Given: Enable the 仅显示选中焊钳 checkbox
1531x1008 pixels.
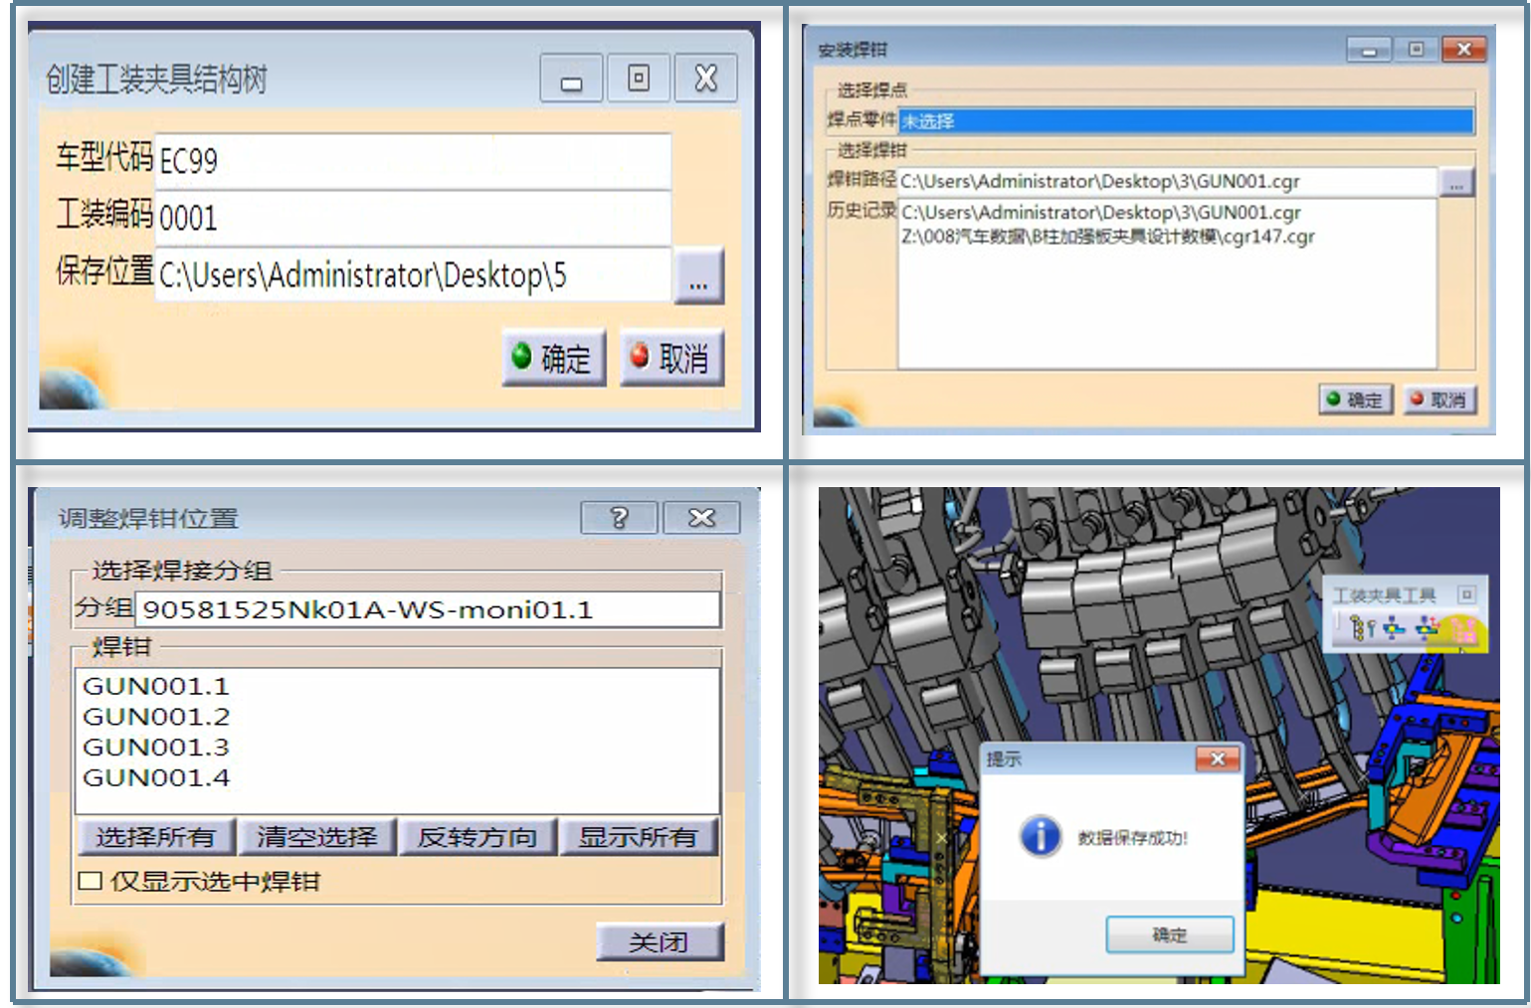Looking at the screenshot, I should (x=91, y=881).
